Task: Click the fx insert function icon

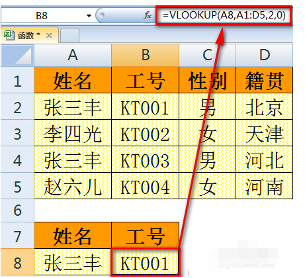Action: pos(148,15)
